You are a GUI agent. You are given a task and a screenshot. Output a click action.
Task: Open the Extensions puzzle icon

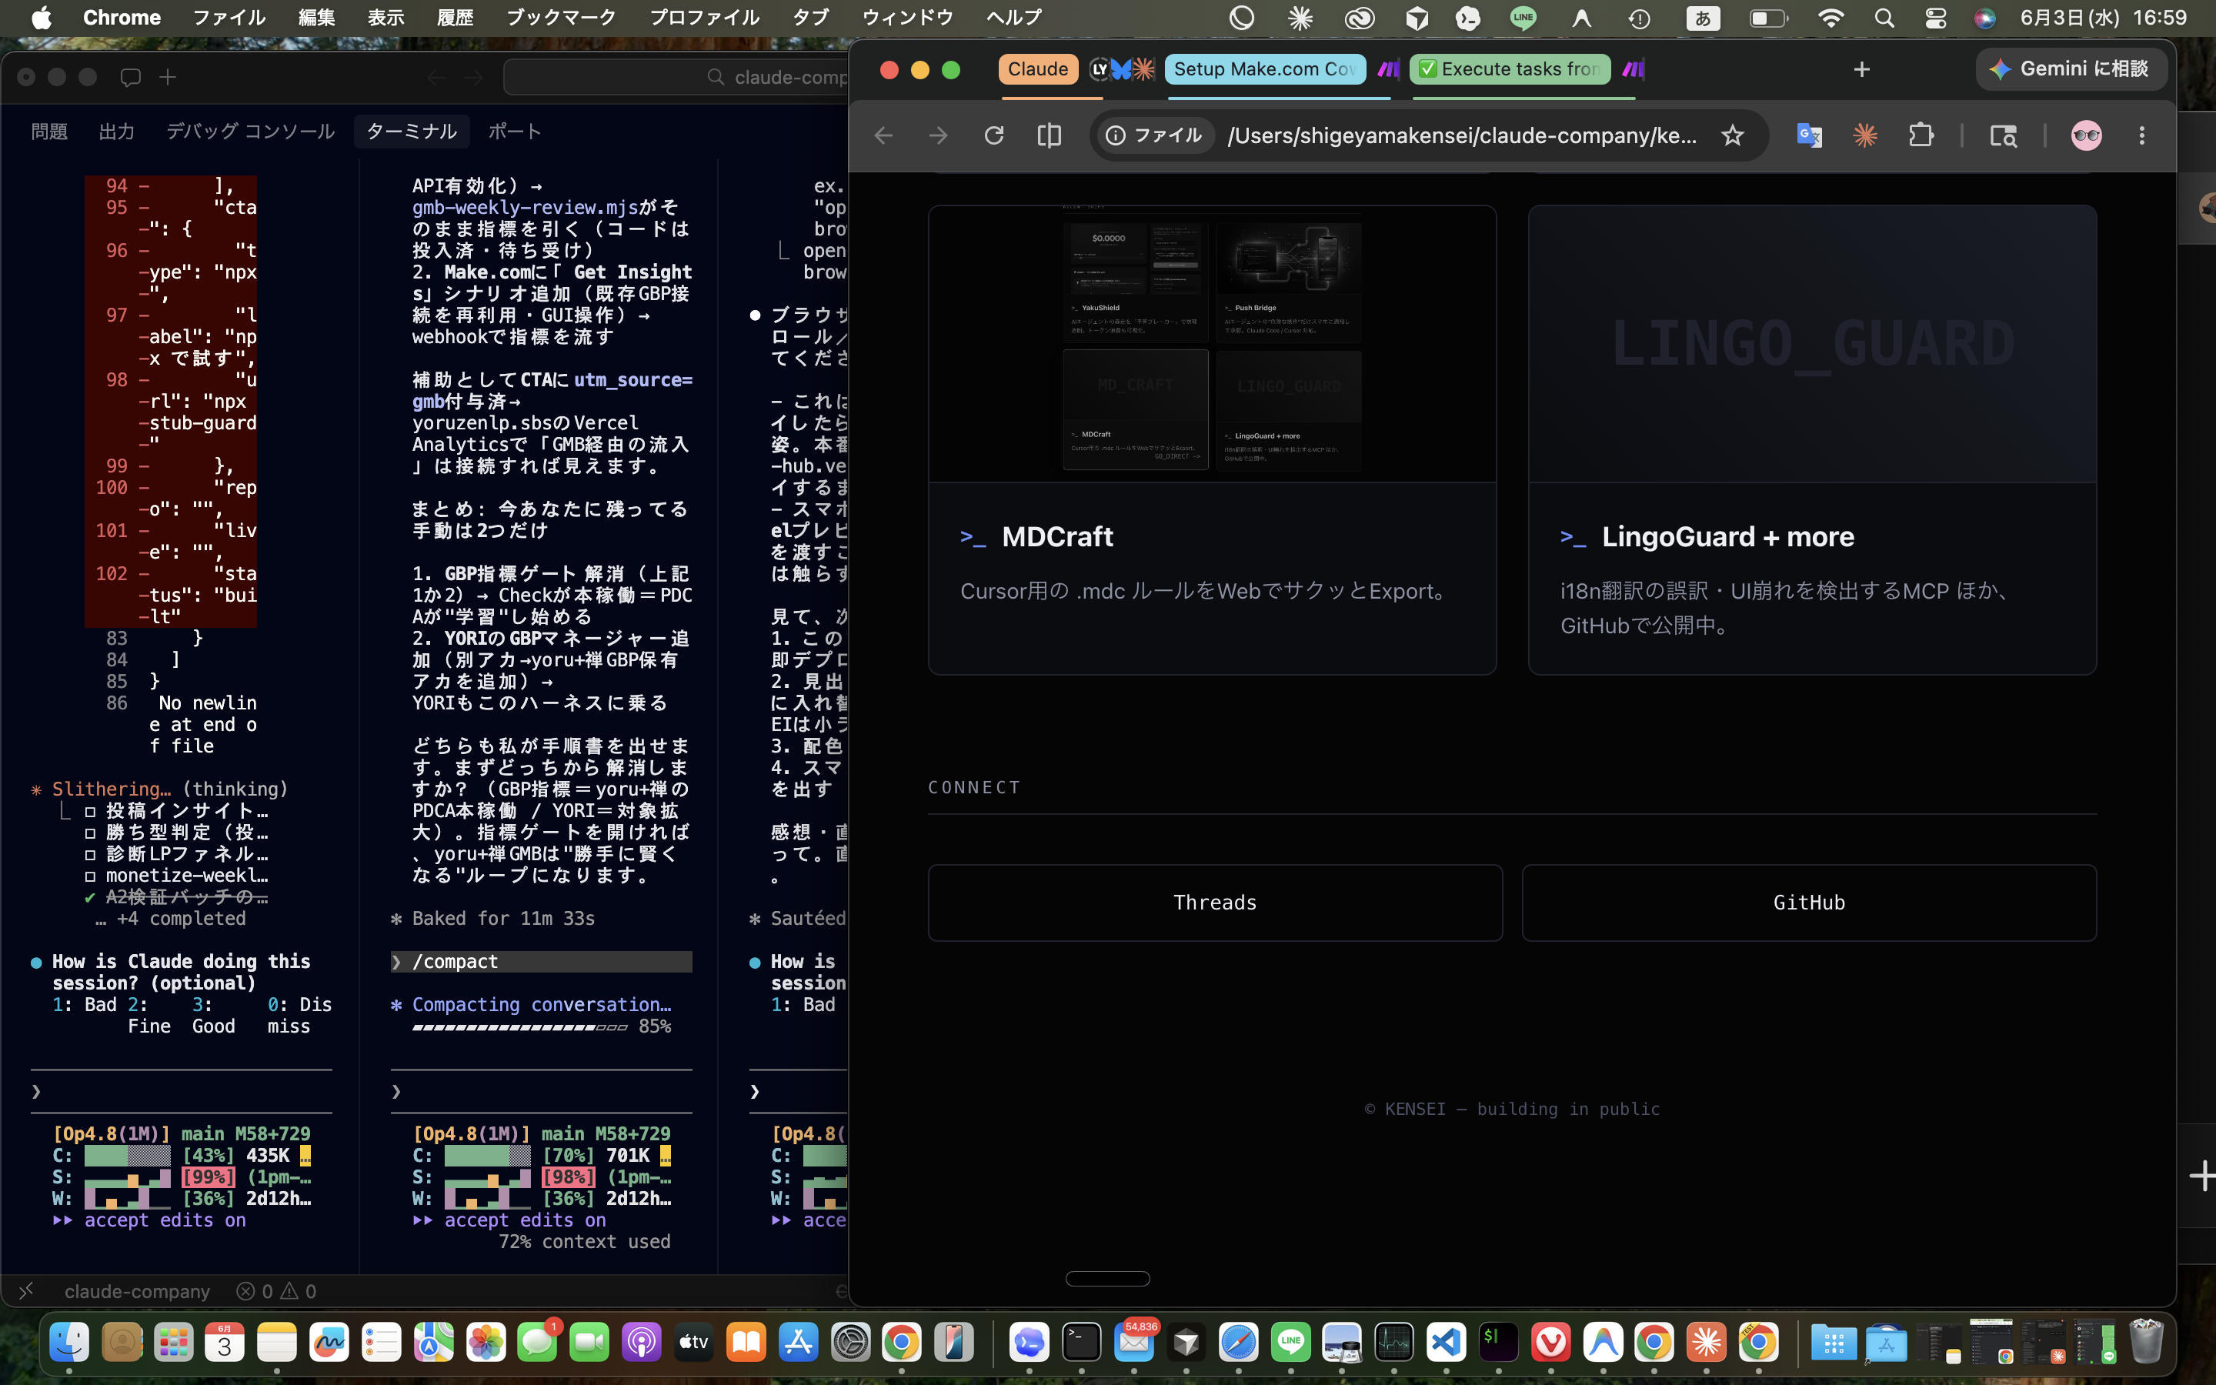tap(1921, 135)
